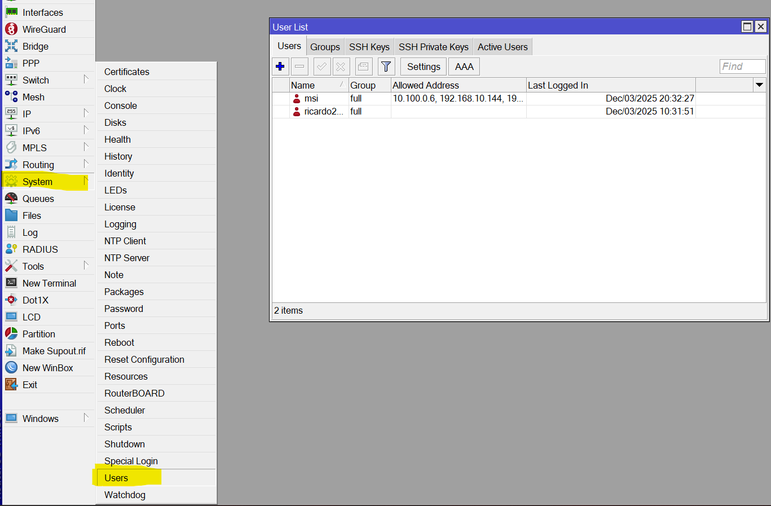Click the AAA button

click(x=464, y=67)
